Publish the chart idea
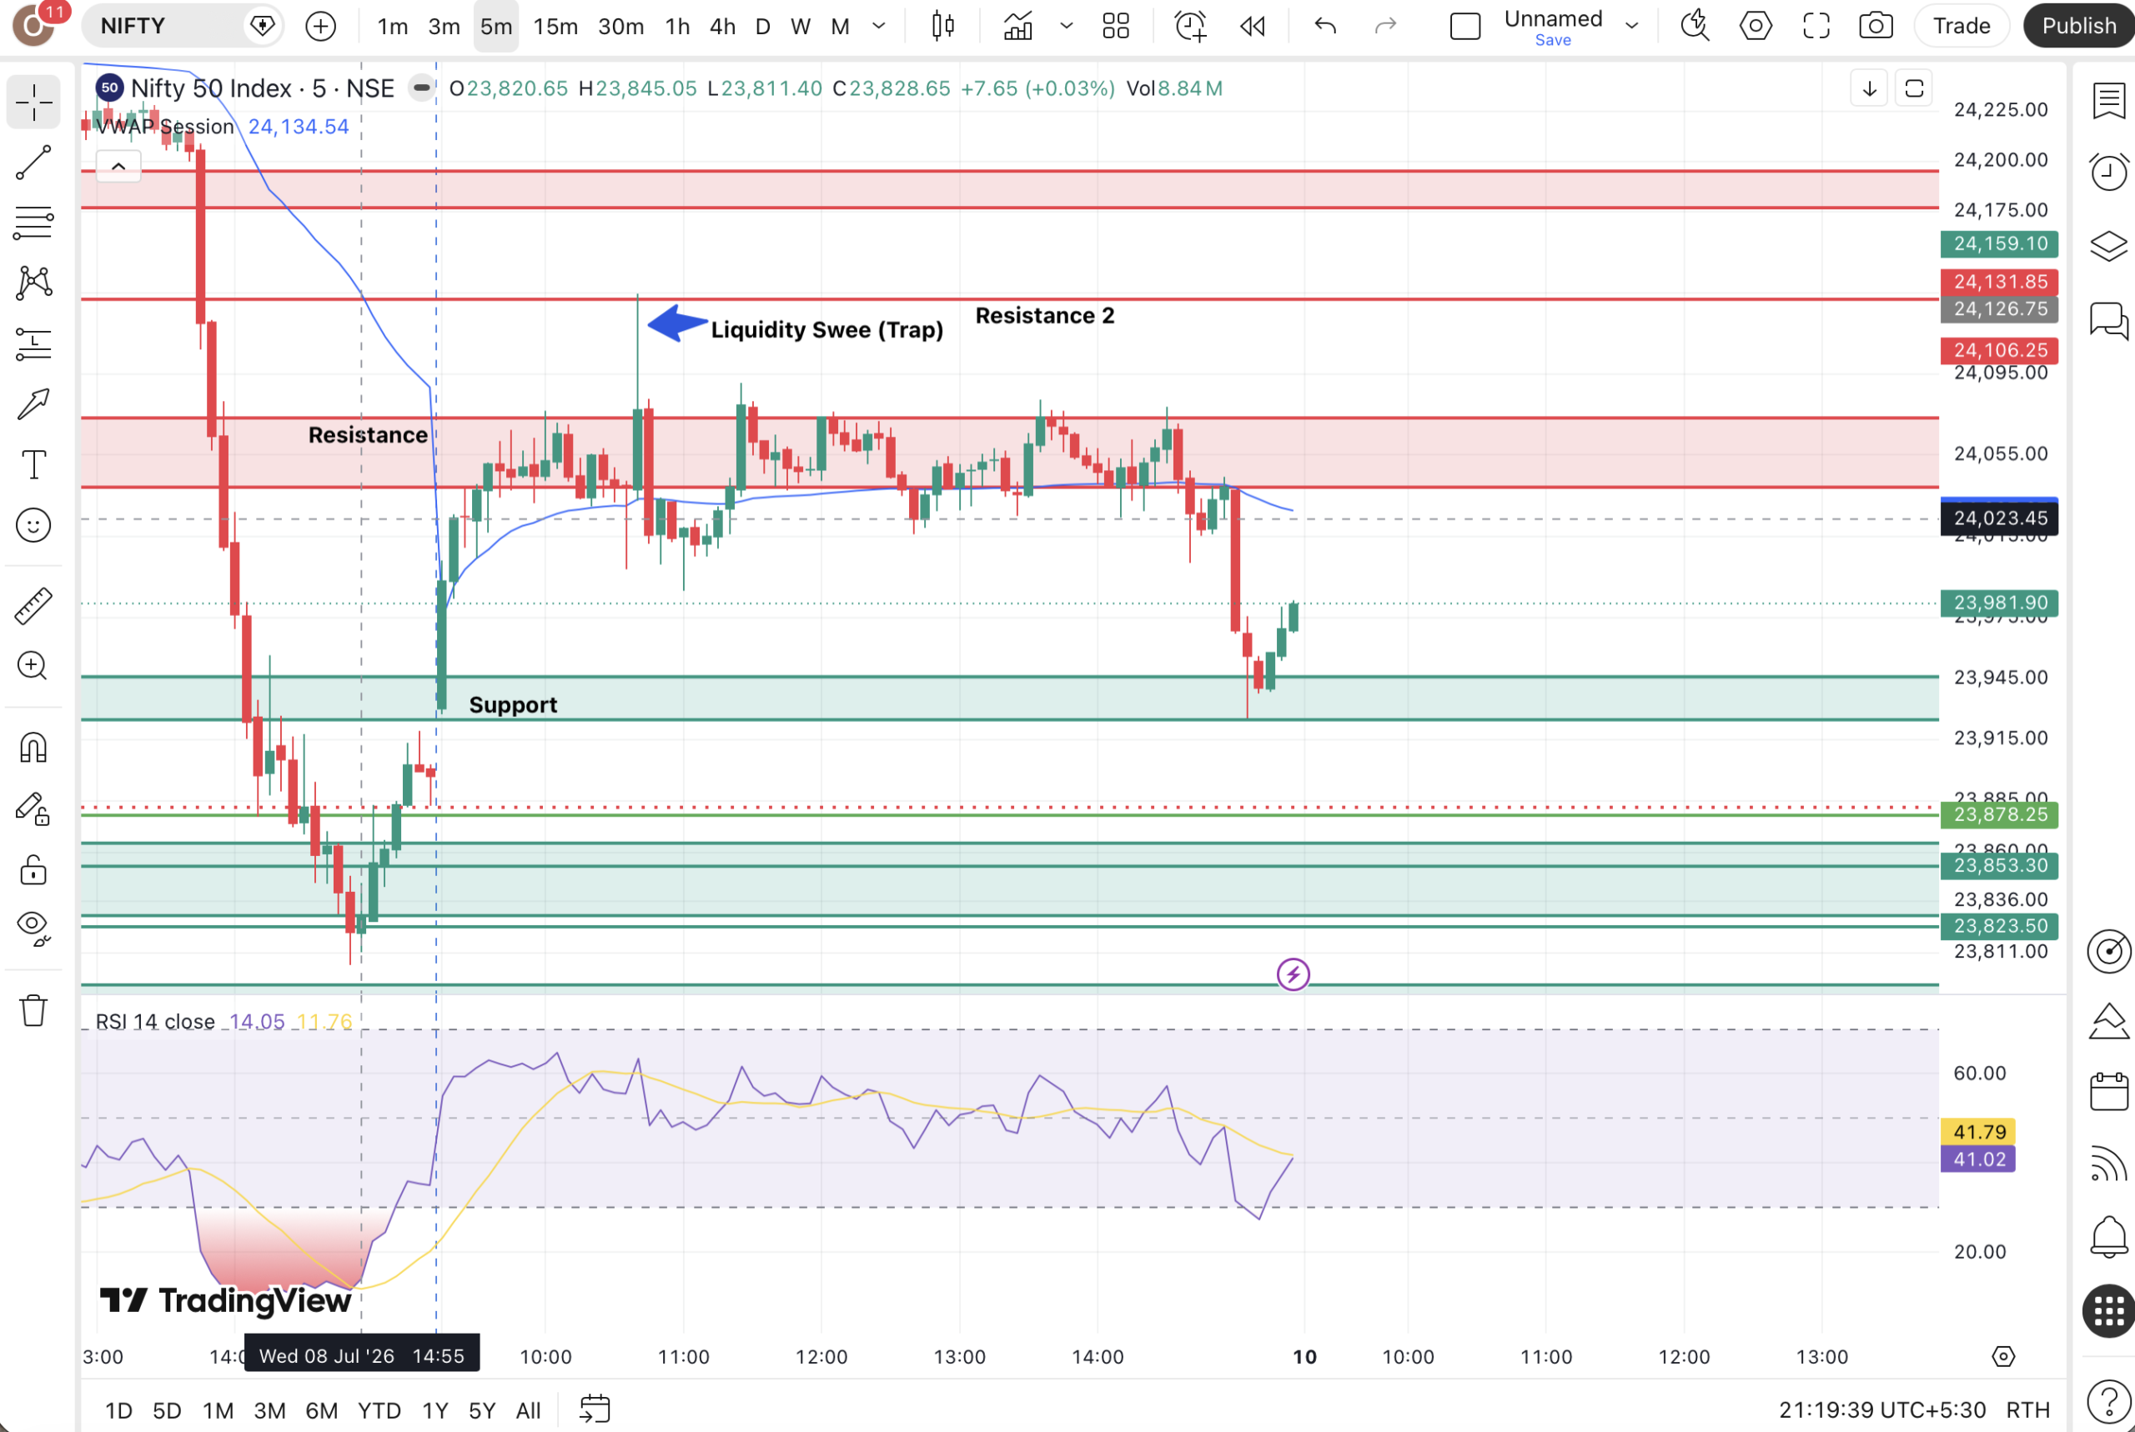 (2078, 26)
